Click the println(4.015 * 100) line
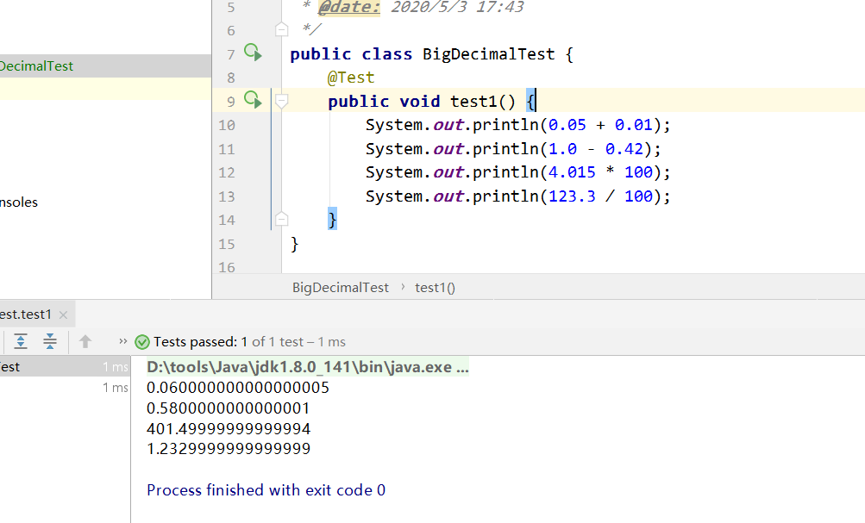The height and width of the screenshot is (523, 865). click(518, 172)
